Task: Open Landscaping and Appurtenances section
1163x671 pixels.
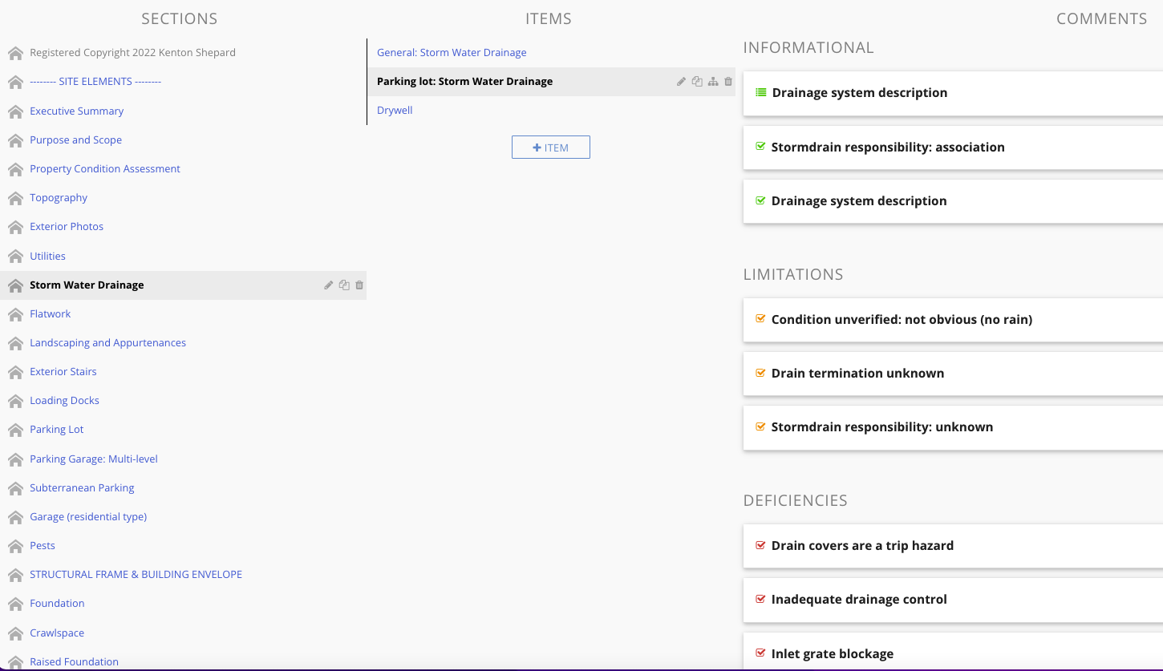Action: click(107, 343)
